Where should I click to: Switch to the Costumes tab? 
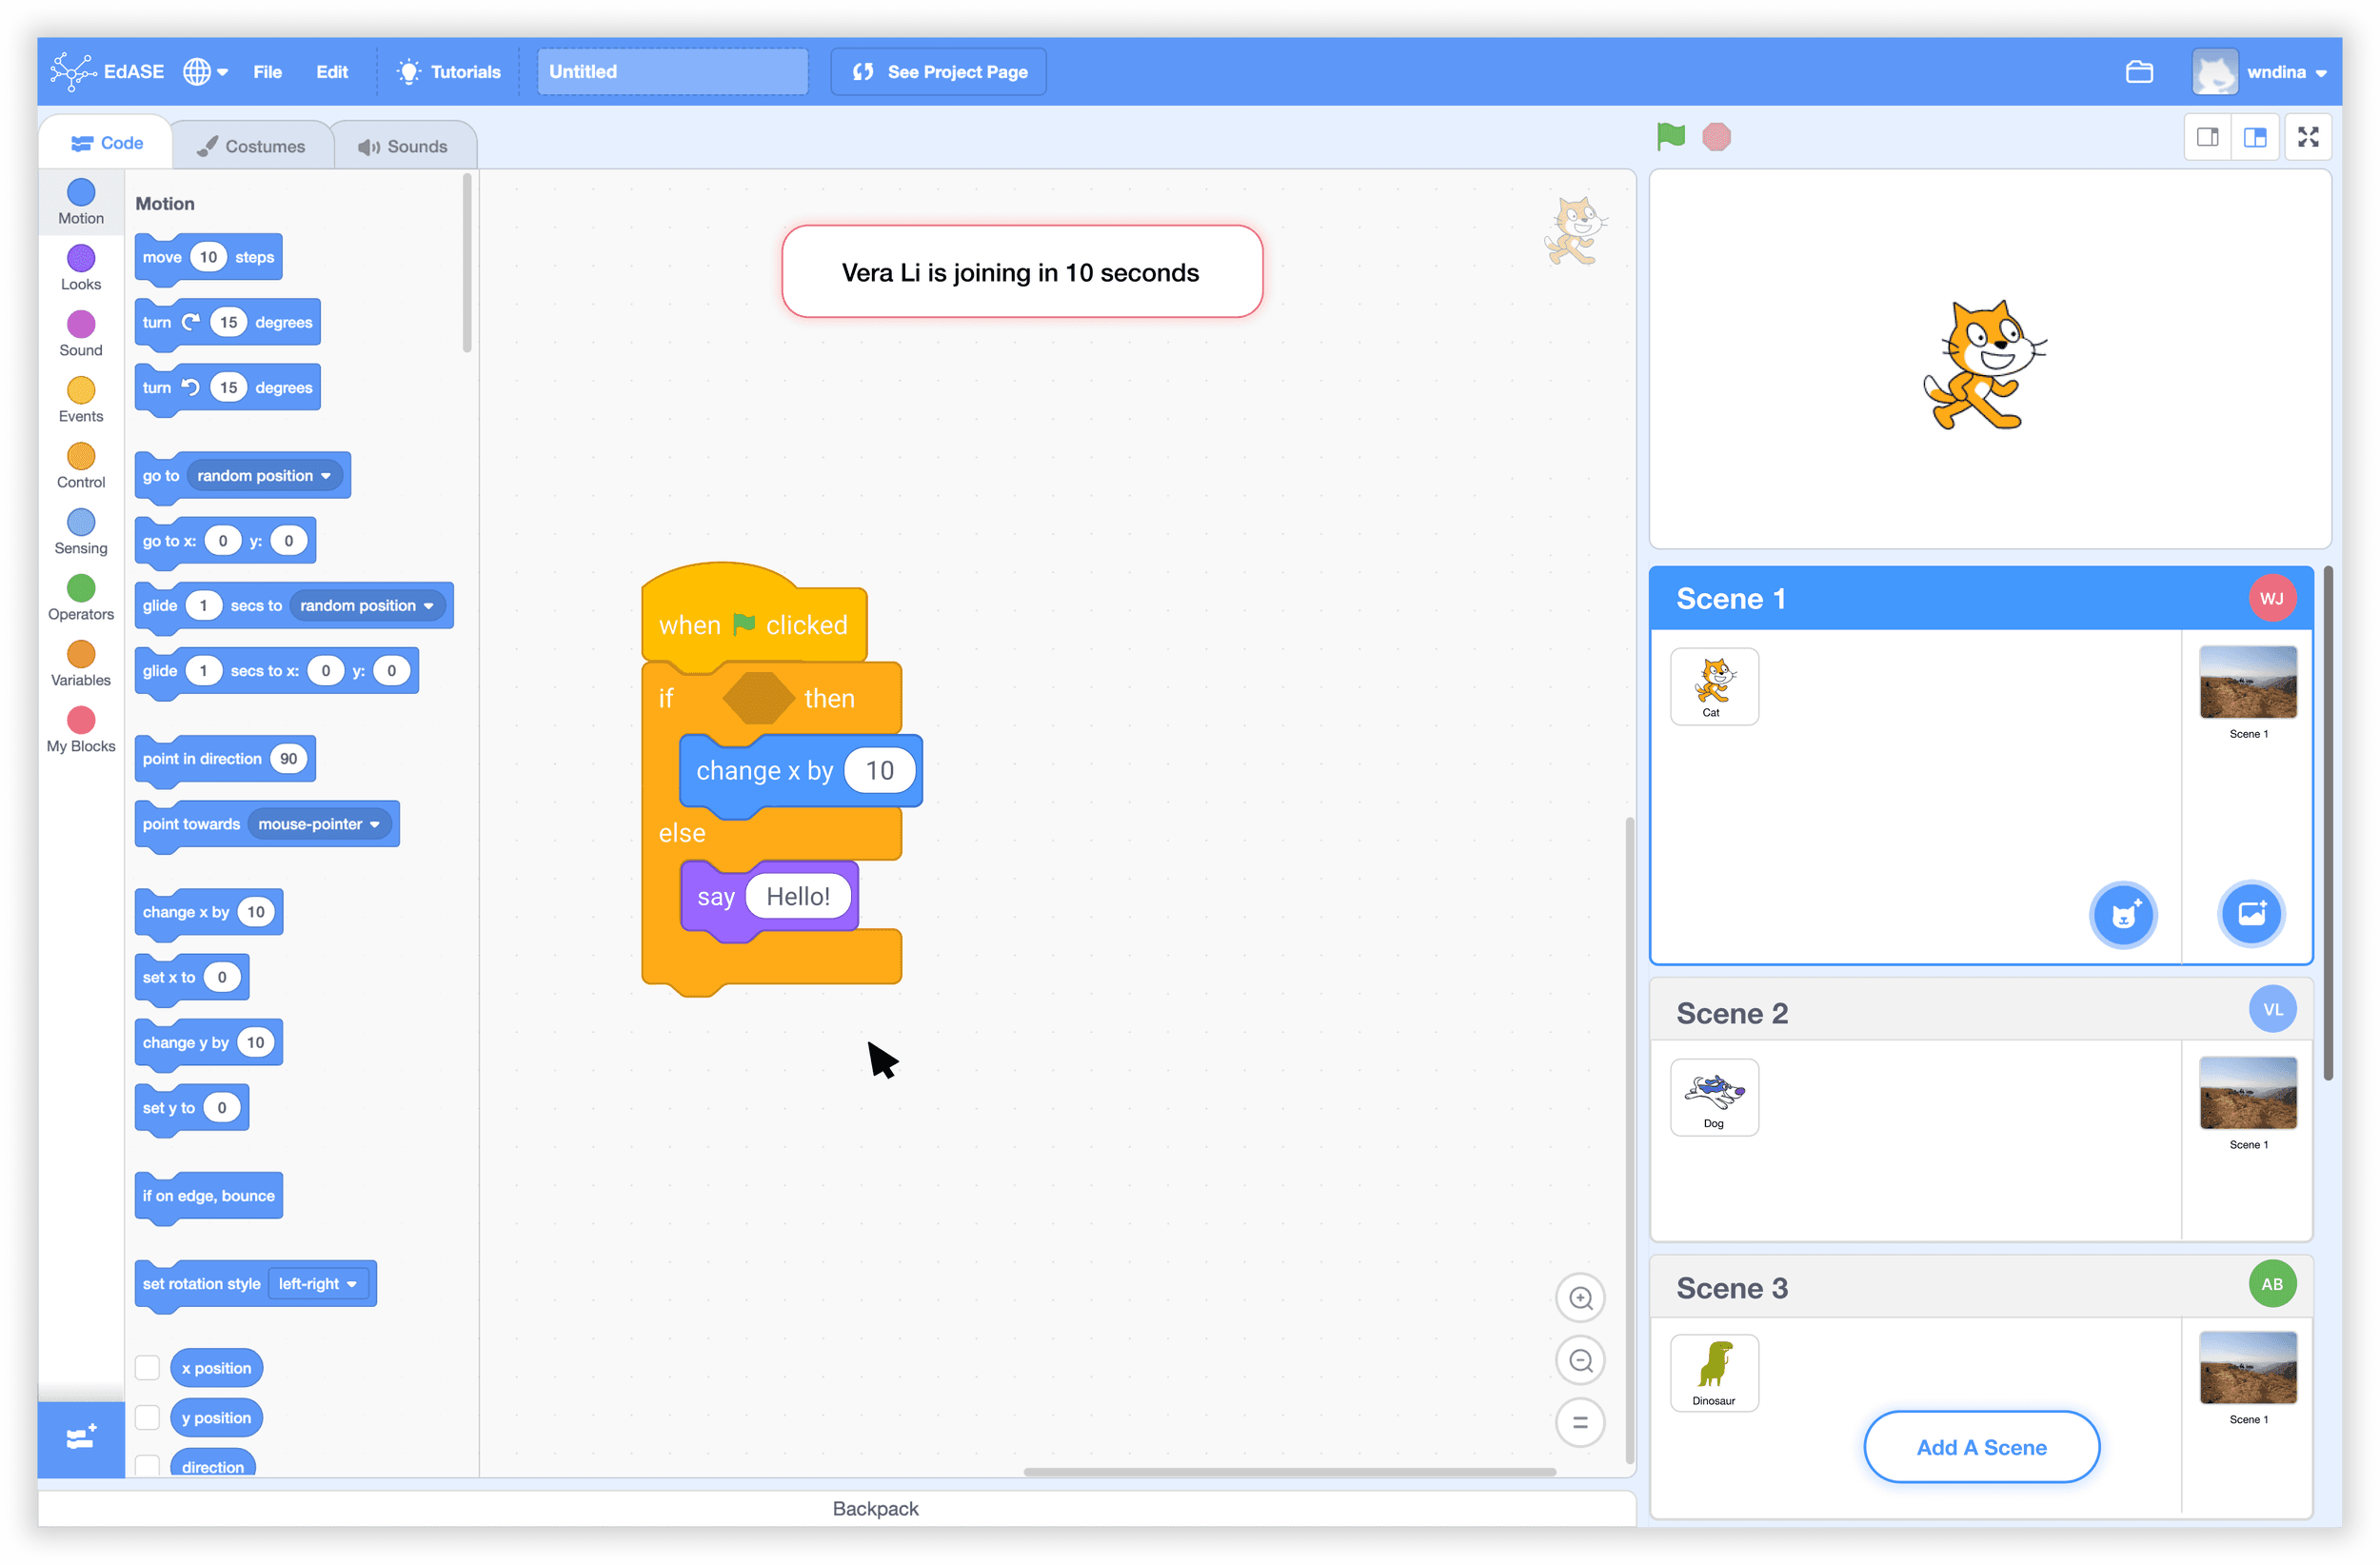point(252,146)
